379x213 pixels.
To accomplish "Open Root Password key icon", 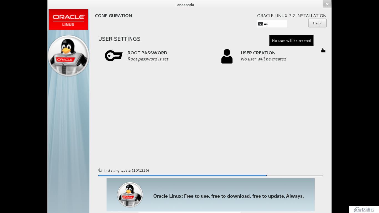I will coord(114,56).
